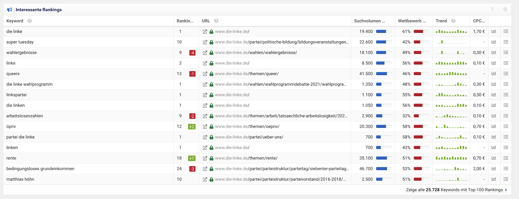The height and width of the screenshot is (199, 519).
Task: Click the search volume value 41.500
Action: click(x=366, y=73)
